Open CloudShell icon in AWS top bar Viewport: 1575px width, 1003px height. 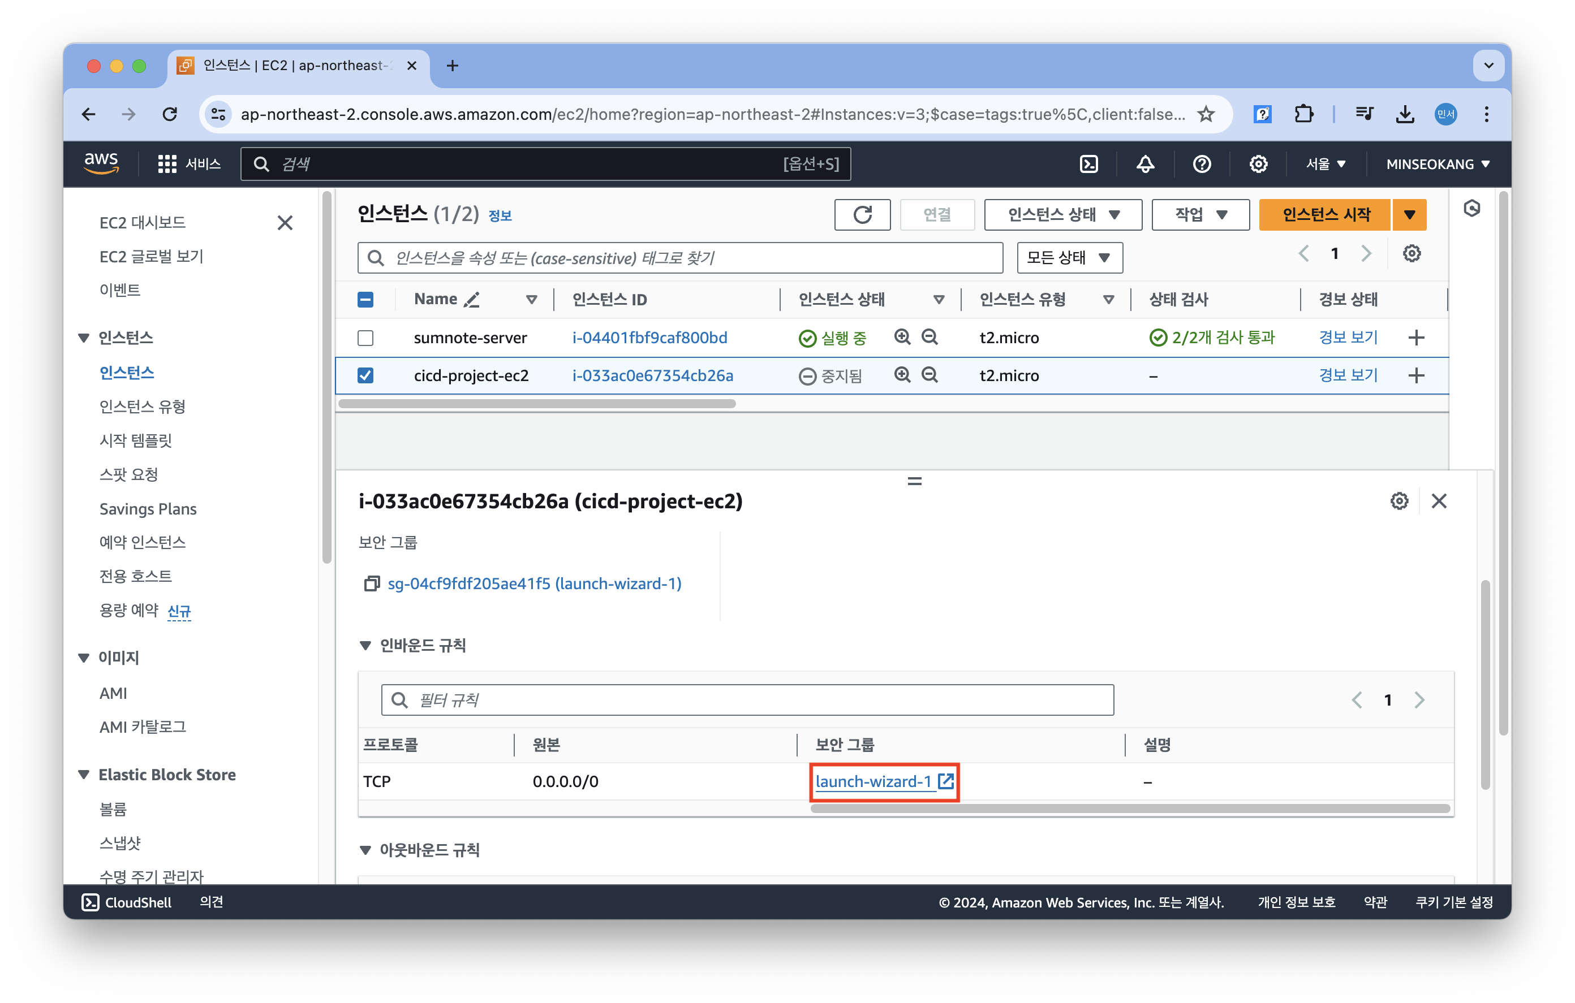[1088, 164]
